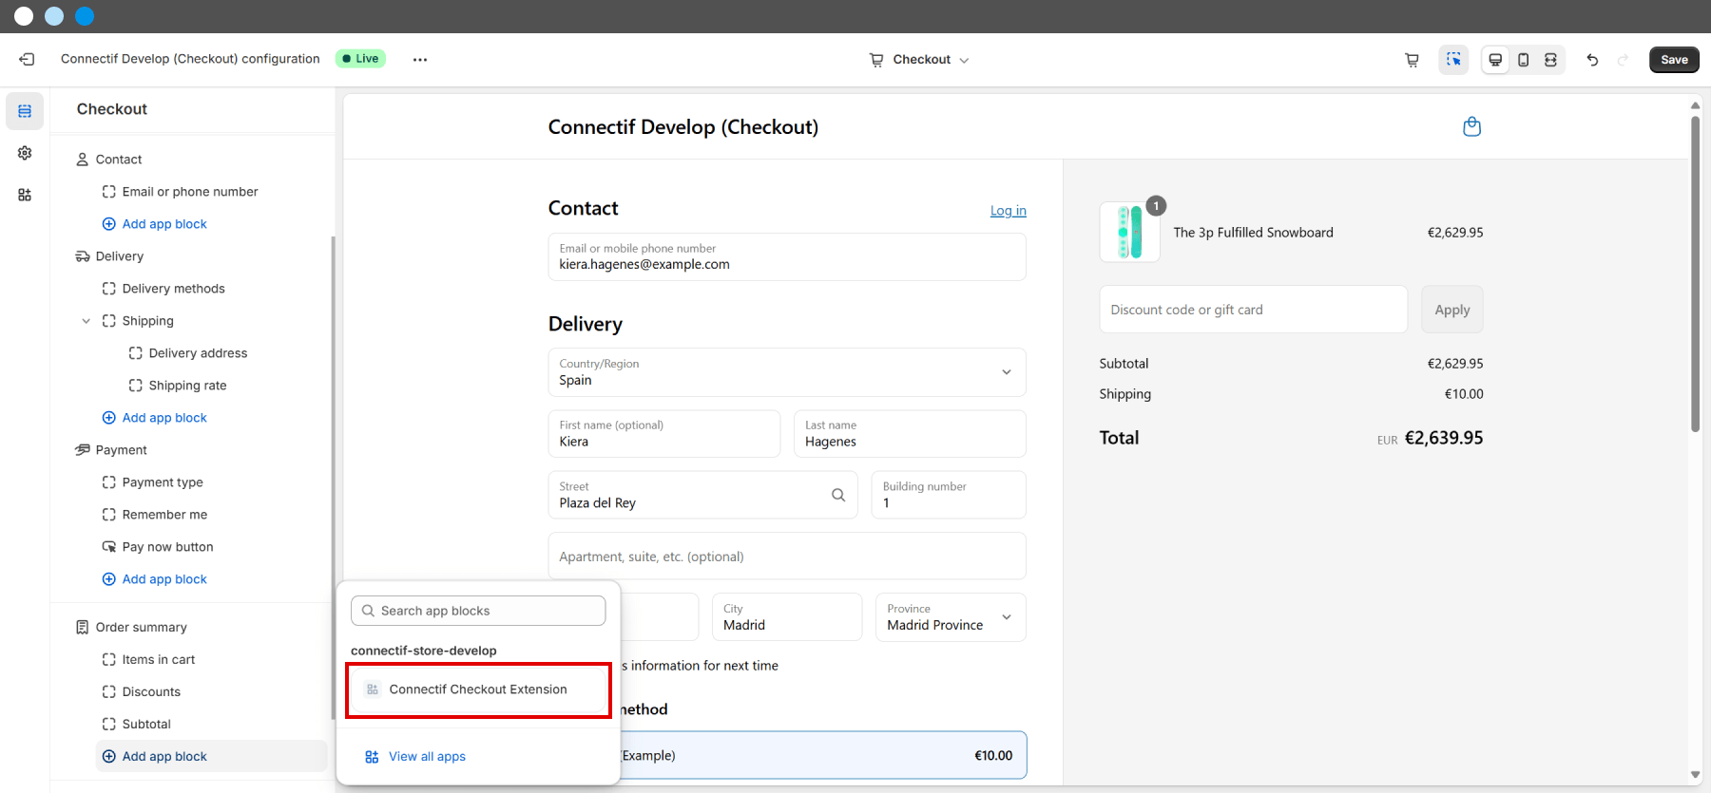Viewport: 1711px width, 793px height.
Task: Click the exit editor icon
Action: click(27, 59)
